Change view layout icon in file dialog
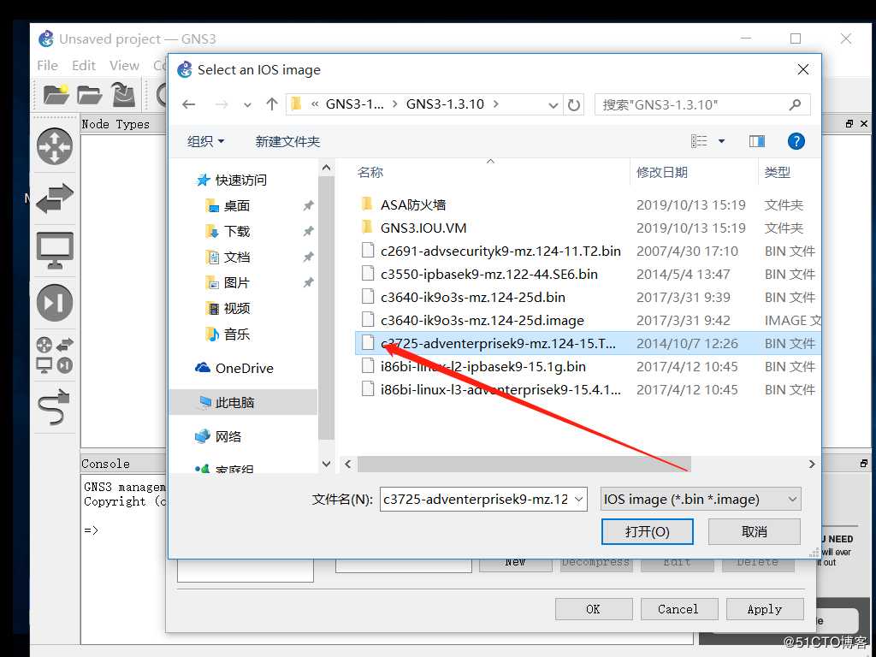This screenshot has height=657, width=876. coord(699,141)
